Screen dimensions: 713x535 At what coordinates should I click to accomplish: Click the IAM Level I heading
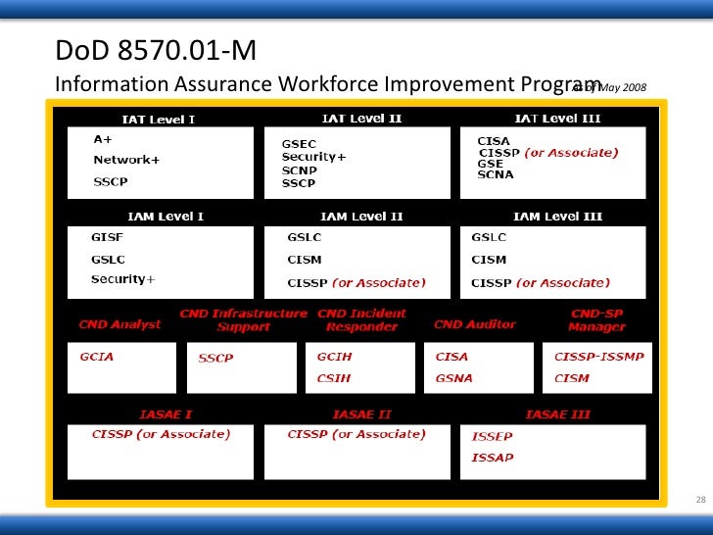click(x=166, y=217)
